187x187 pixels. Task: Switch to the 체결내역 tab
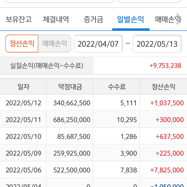pos(56,20)
